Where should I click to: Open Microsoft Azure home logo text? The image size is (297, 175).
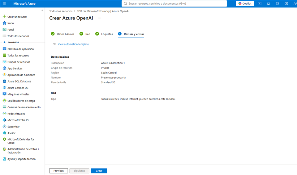pos(24,3)
